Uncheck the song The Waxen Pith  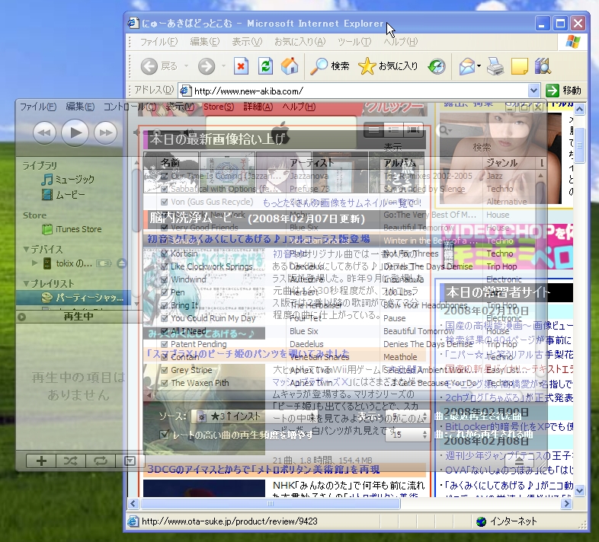pyautogui.click(x=165, y=383)
